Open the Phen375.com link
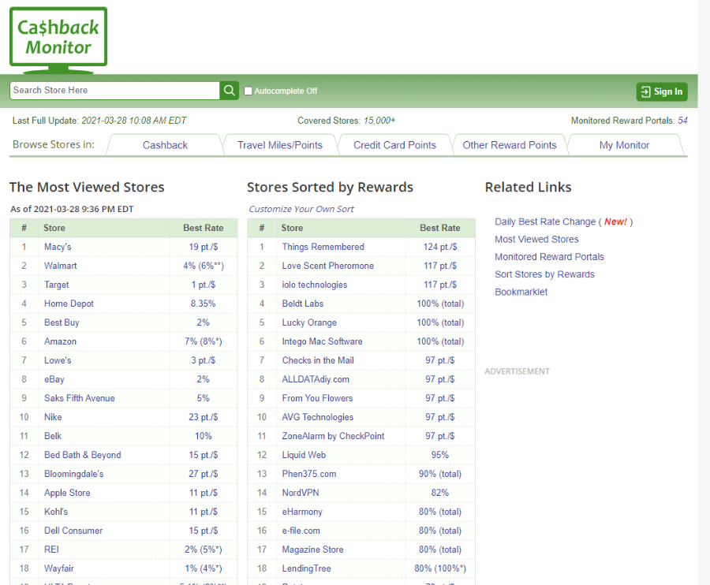Screen dimensions: 710x585 pyautogui.click(x=308, y=474)
